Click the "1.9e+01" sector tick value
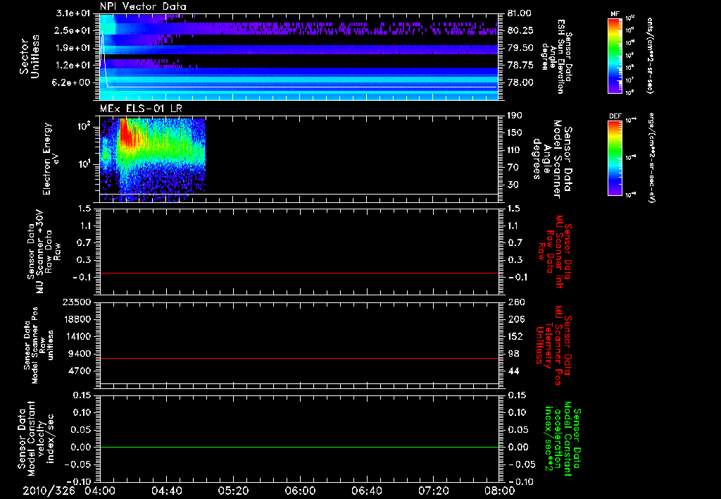721x499 pixels. coord(73,48)
